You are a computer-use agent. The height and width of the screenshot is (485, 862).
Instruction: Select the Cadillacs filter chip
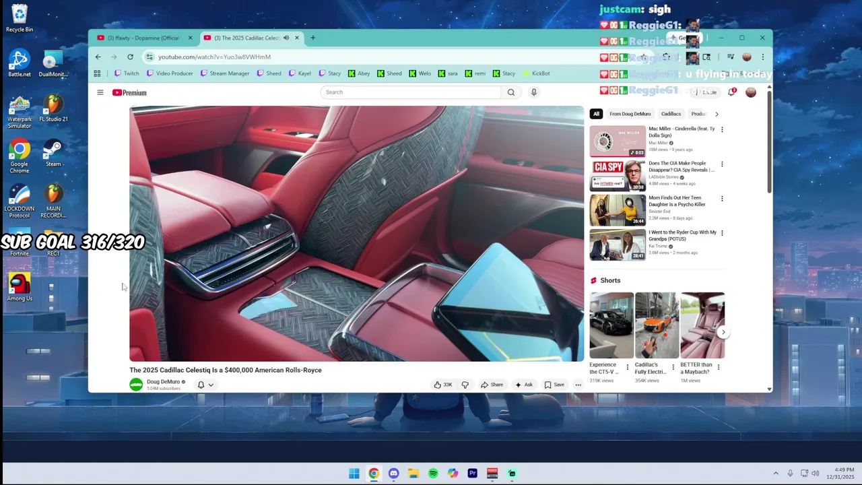tap(671, 114)
